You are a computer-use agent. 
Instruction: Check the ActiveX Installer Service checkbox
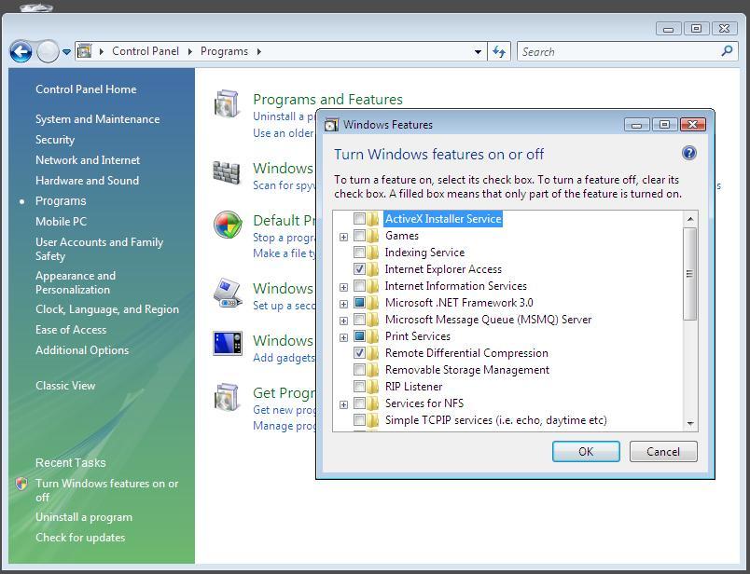[x=359, y=219]
